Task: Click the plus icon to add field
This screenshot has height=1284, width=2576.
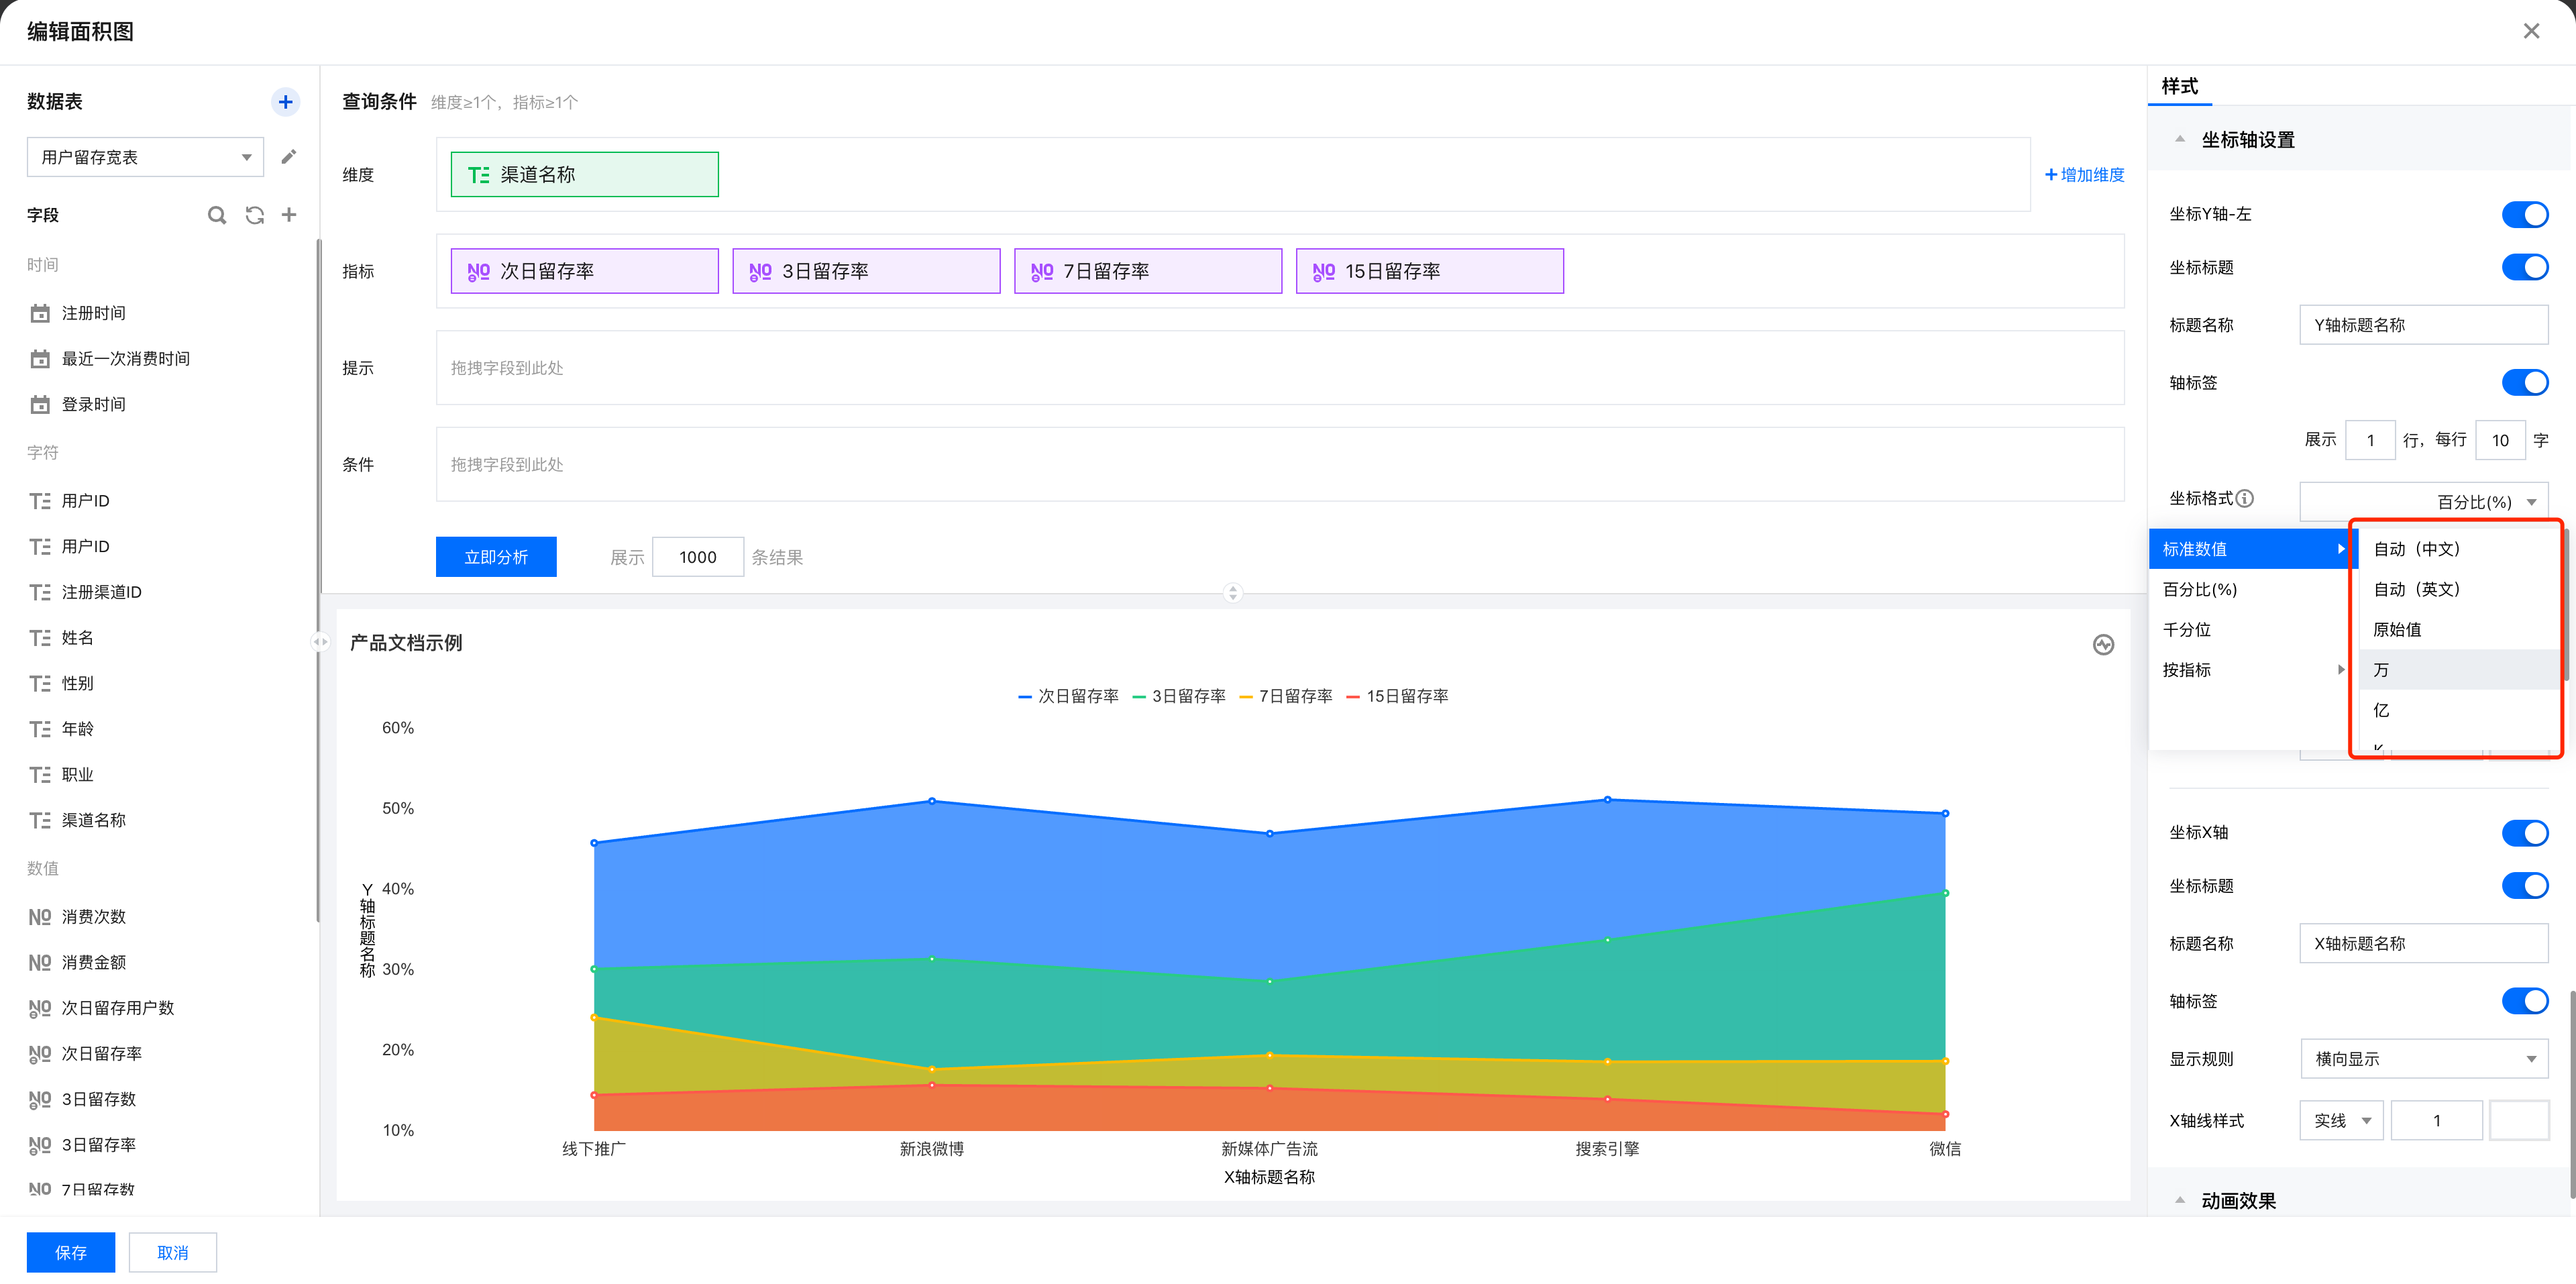Action: [x=289, y=215]
